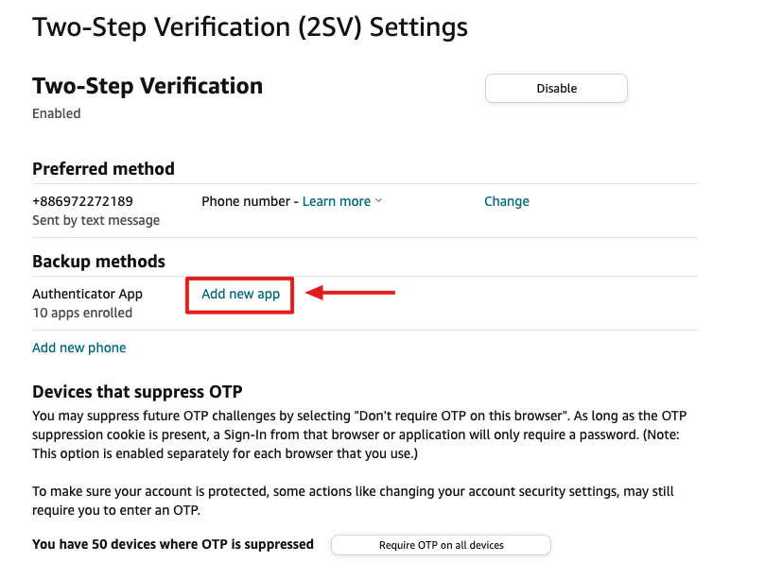Screen dimensions: 765x579
Task: Click the bold Two-Step Verification heading
Action: (148, 86)
